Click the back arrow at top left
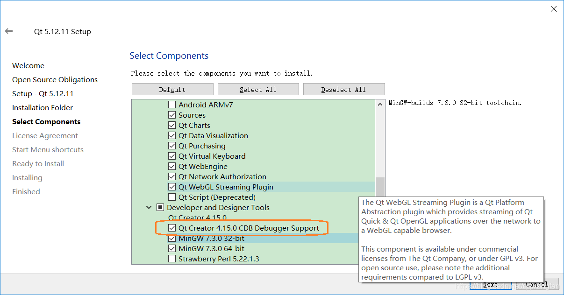The image size is (564, 295). pyautogui.click(x=8, y=31)
